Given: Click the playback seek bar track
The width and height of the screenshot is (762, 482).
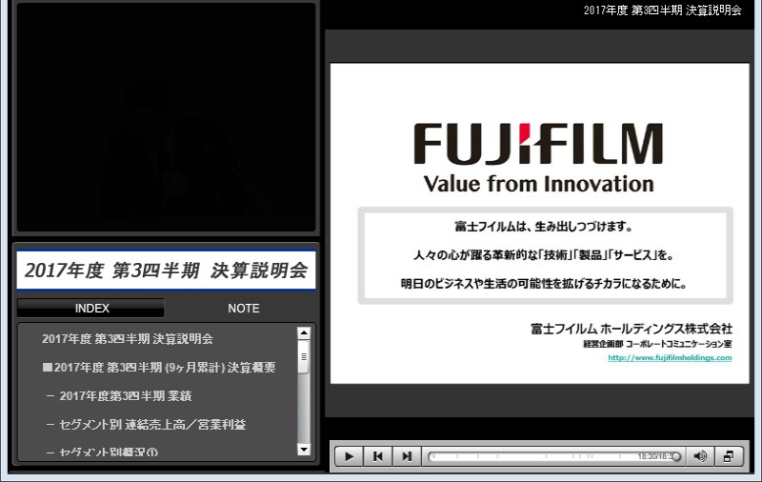Looking at the screenshot, I should pos(553,456).
